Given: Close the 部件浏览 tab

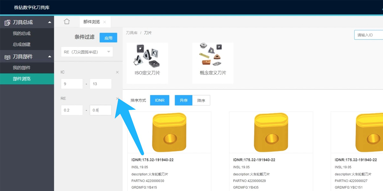Looking at the screenshot, I should (x=105, y=22).
